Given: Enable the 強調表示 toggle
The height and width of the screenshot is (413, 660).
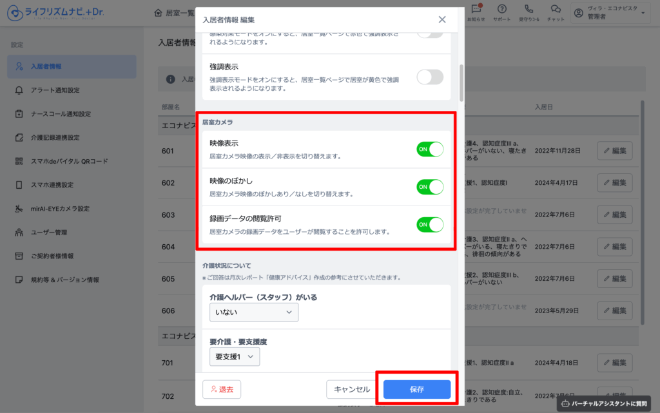Looking at the screenshot, I should [x=430, y=77].
